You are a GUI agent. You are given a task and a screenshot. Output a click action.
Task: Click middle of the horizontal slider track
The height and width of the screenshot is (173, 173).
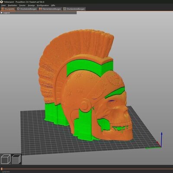pyautogui.click(x=86, y=169)
